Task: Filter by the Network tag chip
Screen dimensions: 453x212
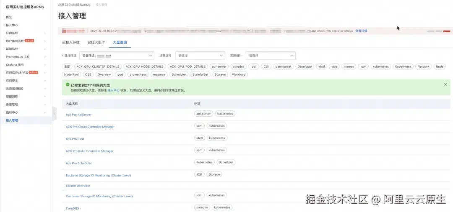Action: tap(423, 66)
